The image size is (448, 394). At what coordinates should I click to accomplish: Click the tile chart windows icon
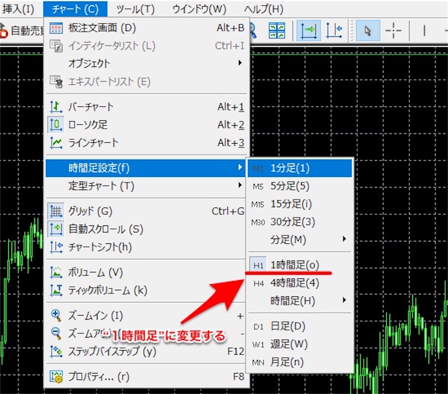coord(277,31)
